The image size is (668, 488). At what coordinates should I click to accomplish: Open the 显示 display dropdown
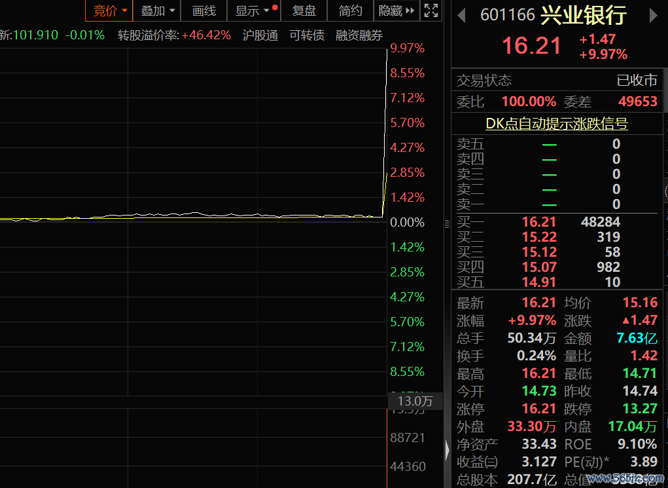254,10
